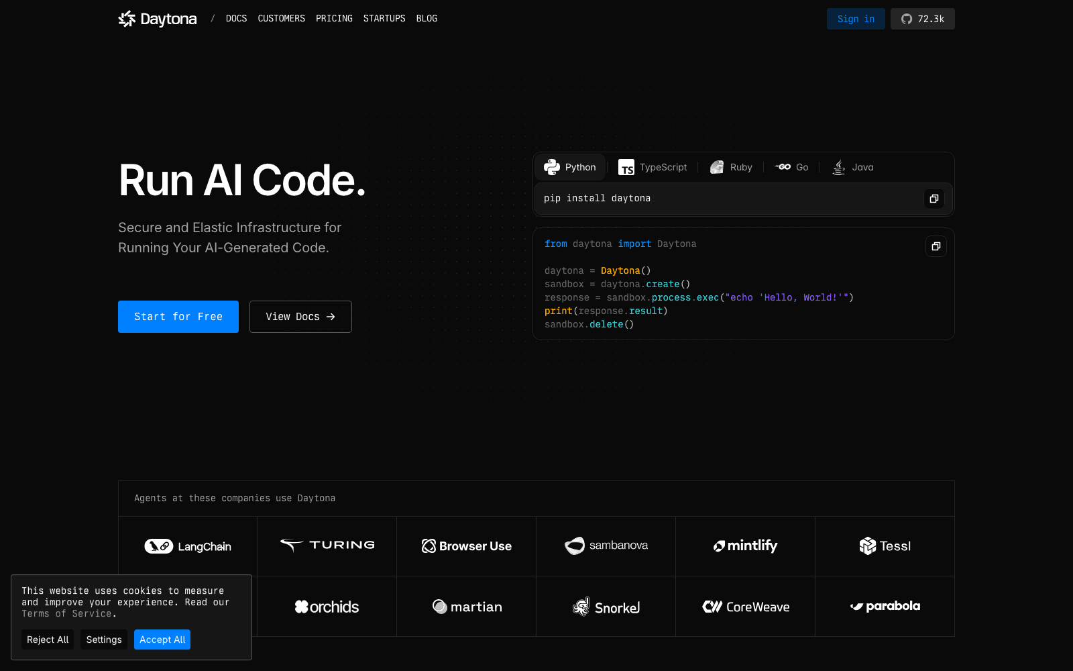Open the PRICING navigation link

[x=334, y=19]
